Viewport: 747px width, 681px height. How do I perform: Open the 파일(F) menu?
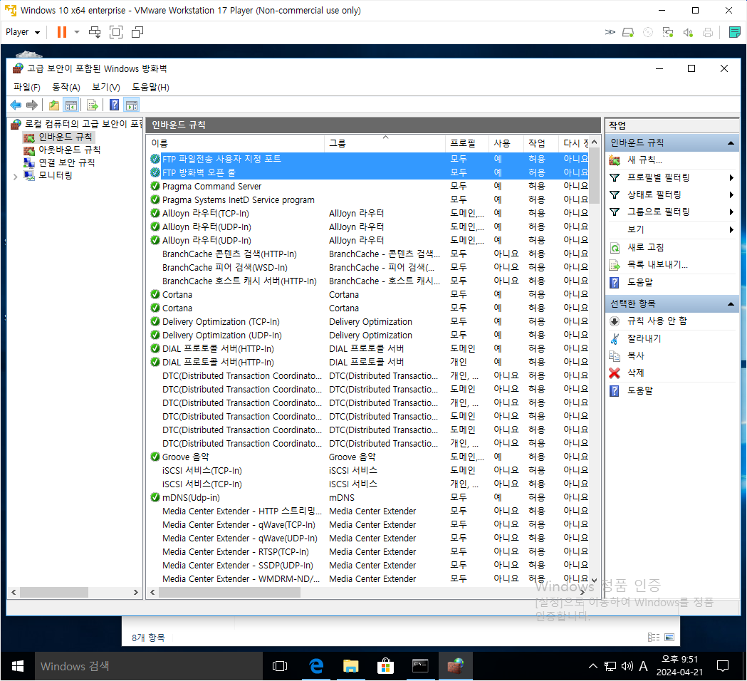point(26,87)
